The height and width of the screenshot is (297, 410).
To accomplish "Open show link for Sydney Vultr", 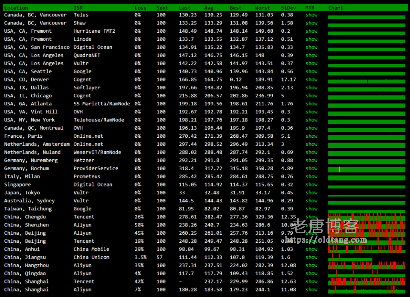I will (x=312, y=201).
